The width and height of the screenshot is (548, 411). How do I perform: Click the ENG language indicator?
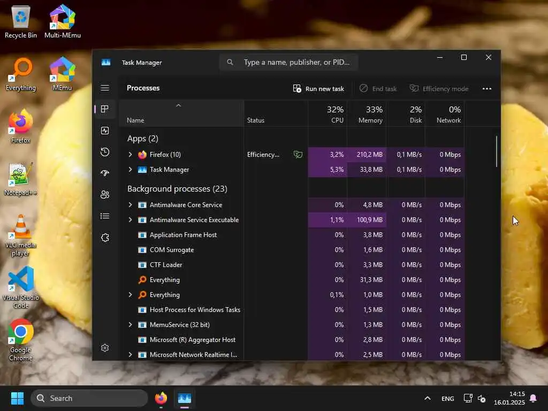[x=448, y=398]
